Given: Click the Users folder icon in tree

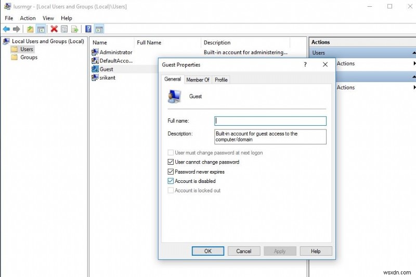Looking at the screenshot, I should click(15, 49).
